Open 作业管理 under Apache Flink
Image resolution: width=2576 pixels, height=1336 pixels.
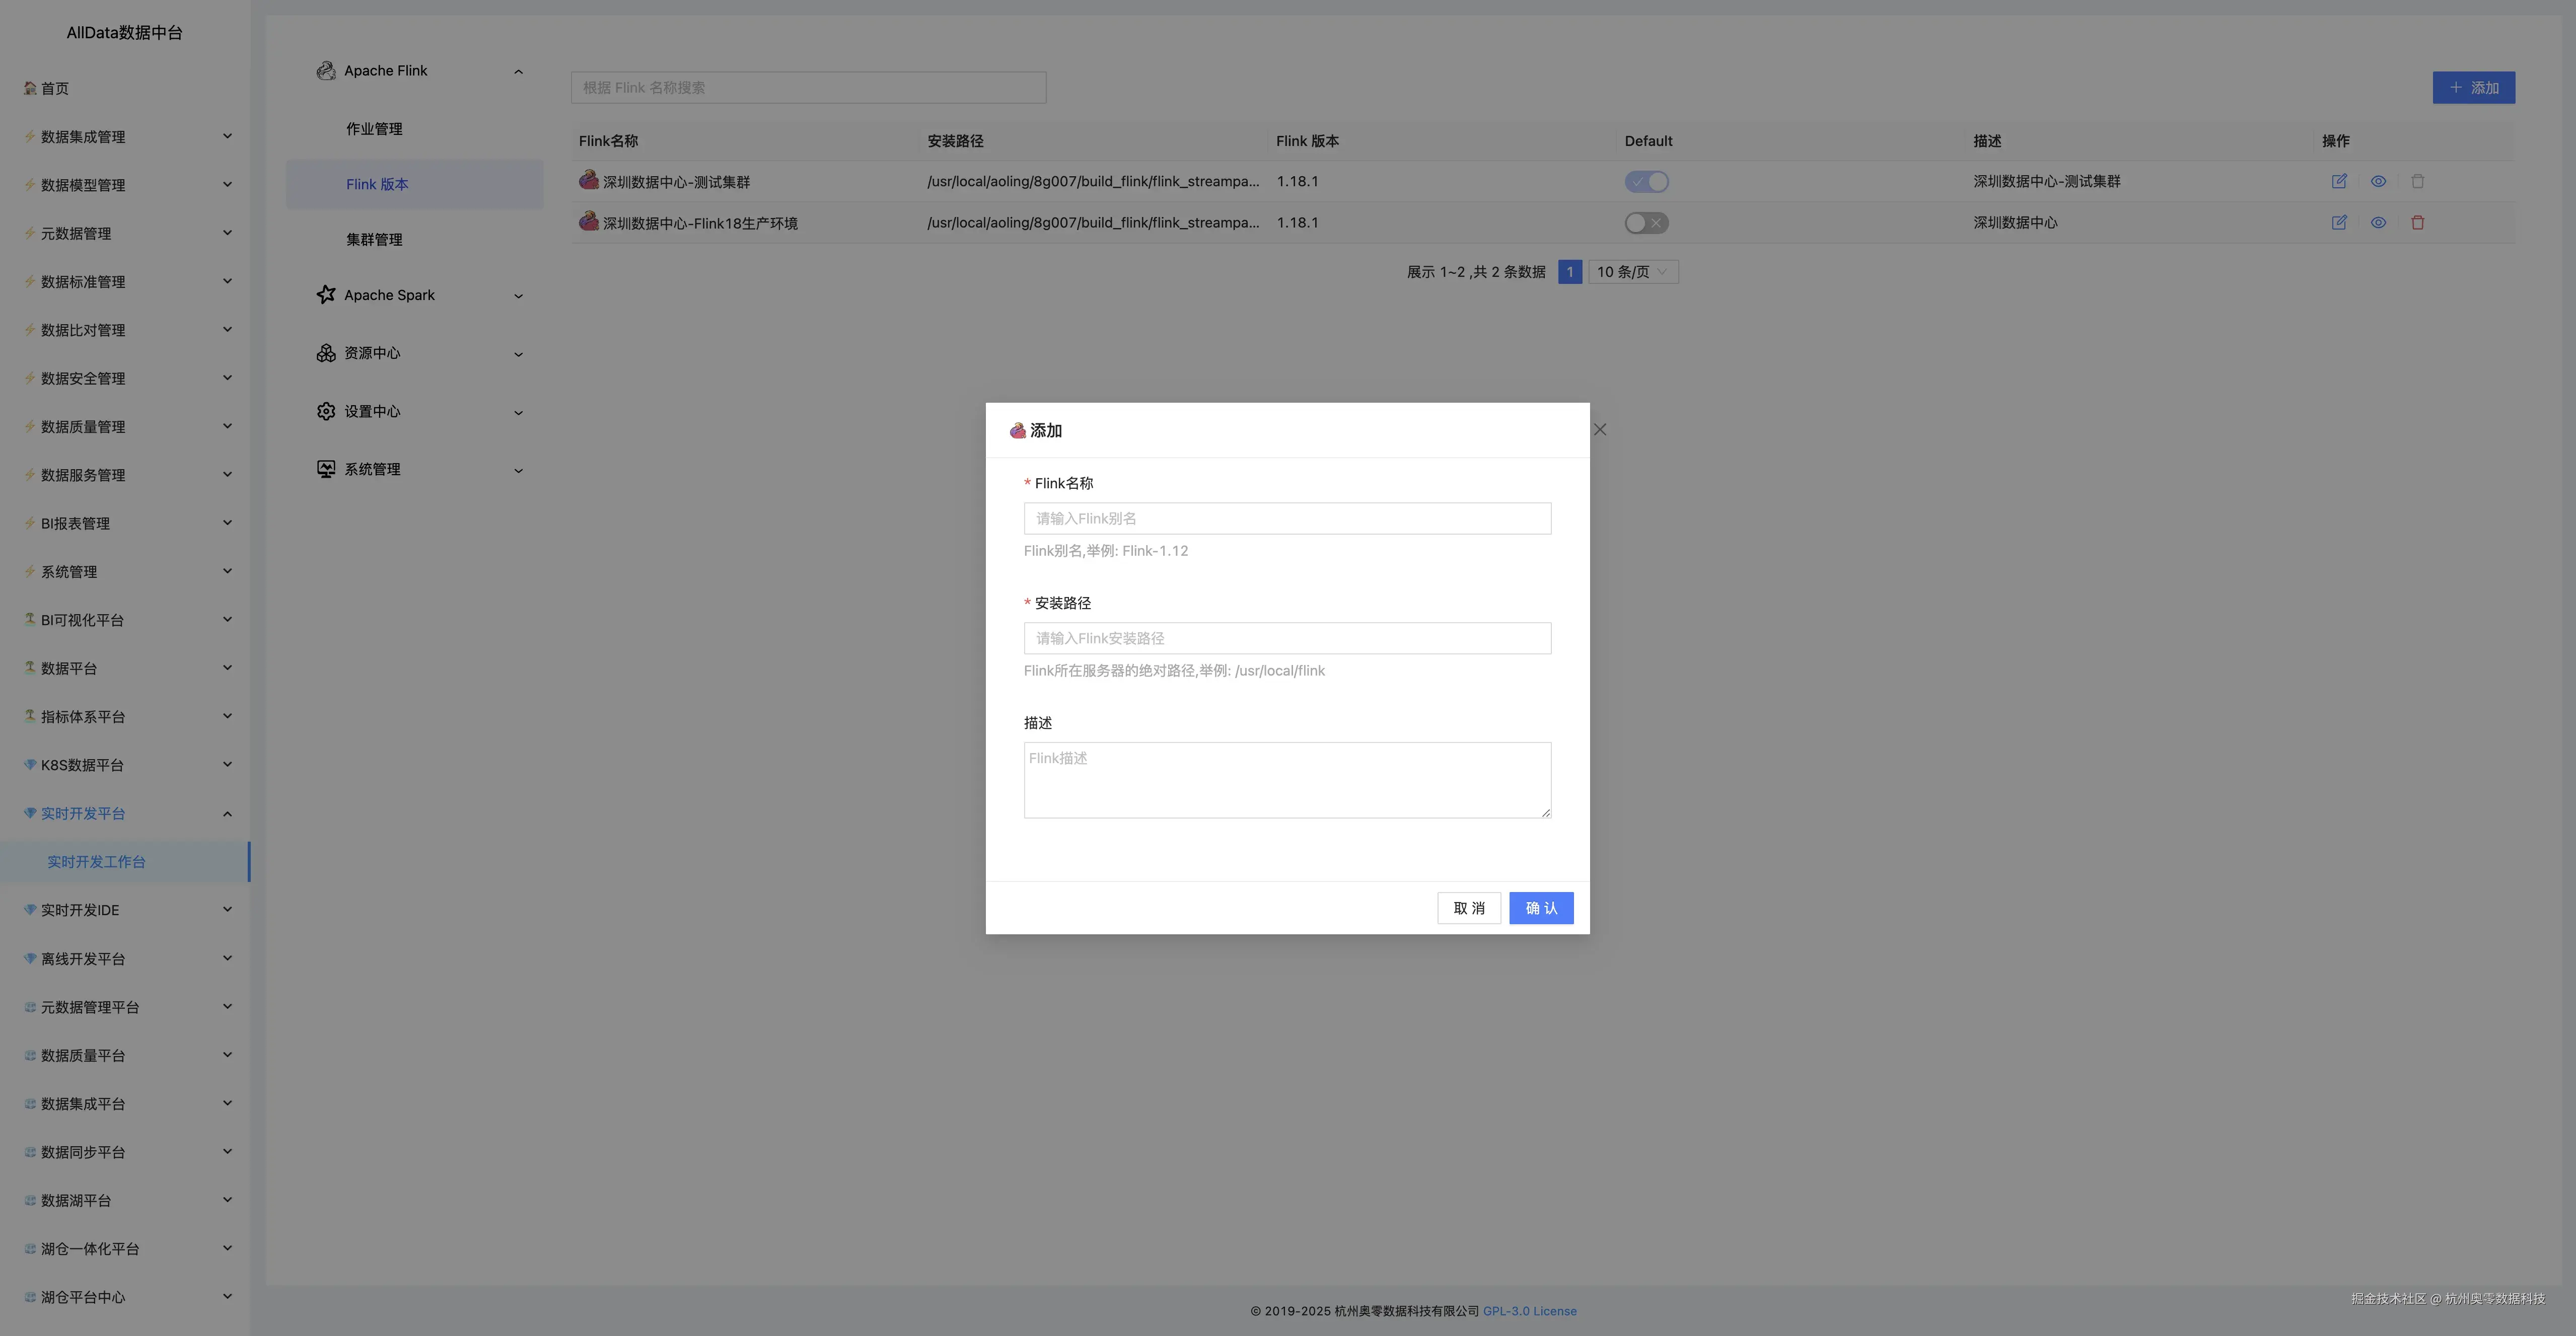(x=374, y=129)
